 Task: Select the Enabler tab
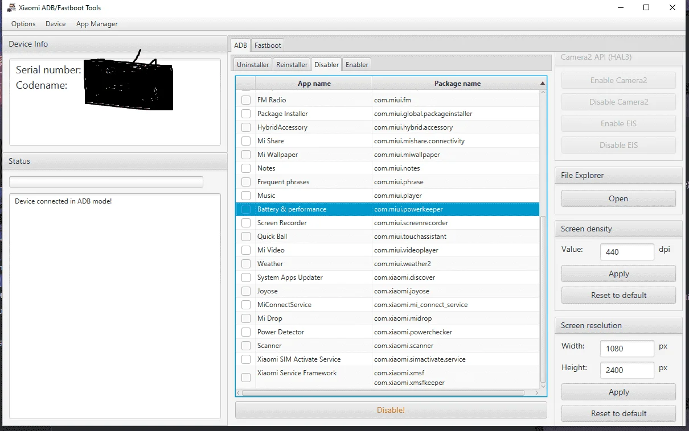click(x=357, y=65)
